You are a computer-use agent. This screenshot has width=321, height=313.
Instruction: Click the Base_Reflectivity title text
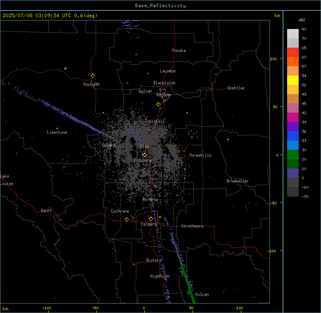point(160,6)
